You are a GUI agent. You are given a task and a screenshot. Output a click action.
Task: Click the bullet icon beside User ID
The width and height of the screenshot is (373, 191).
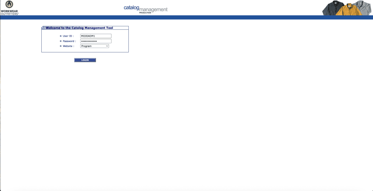[61, 36]
